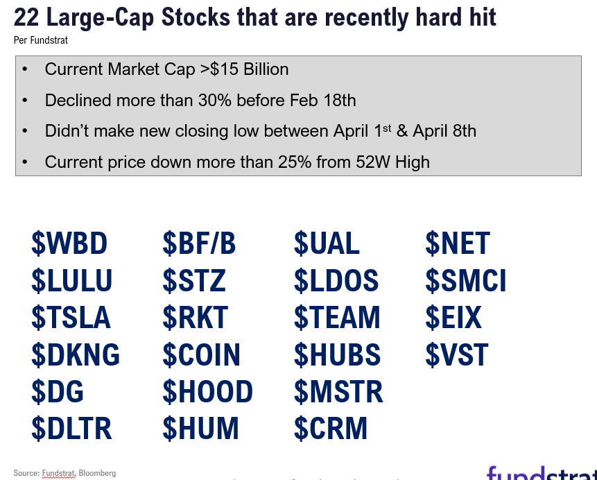Click the 52W High bullet line
597x480 pixels.
[x=237, y=162]
